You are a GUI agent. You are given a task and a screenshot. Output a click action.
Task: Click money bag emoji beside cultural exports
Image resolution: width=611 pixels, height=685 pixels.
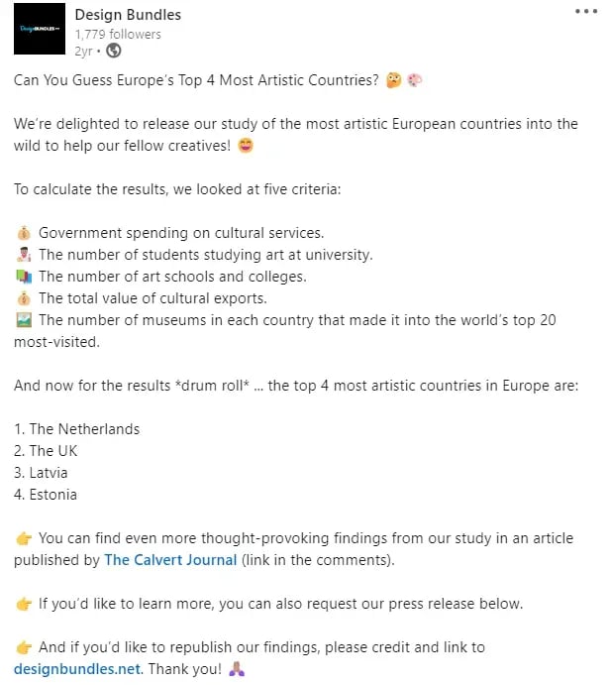24,298
